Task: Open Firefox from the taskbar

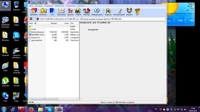Action: point(31,109)
